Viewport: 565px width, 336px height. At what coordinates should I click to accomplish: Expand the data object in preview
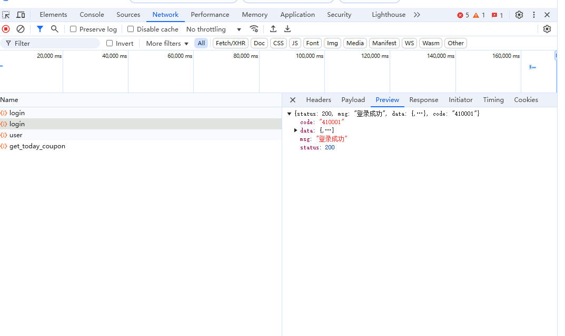click(x=296, y=130)
